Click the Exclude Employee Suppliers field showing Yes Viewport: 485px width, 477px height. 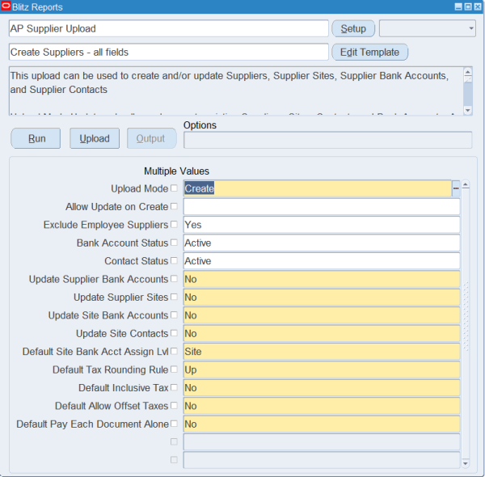(x=322, y=225)
